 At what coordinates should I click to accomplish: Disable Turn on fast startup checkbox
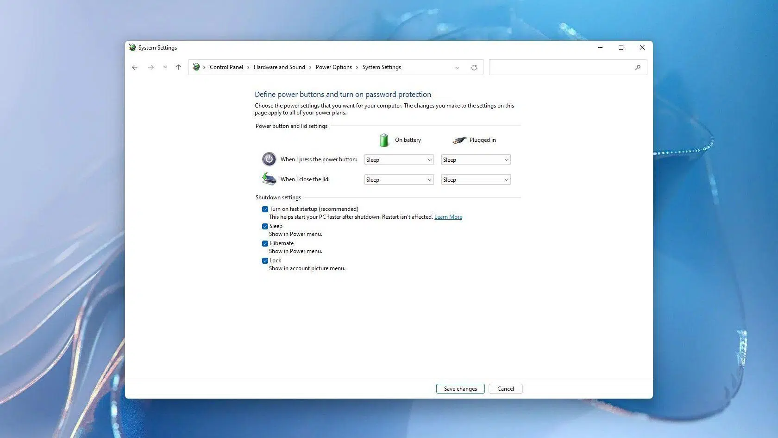click(x=265, y=209)
